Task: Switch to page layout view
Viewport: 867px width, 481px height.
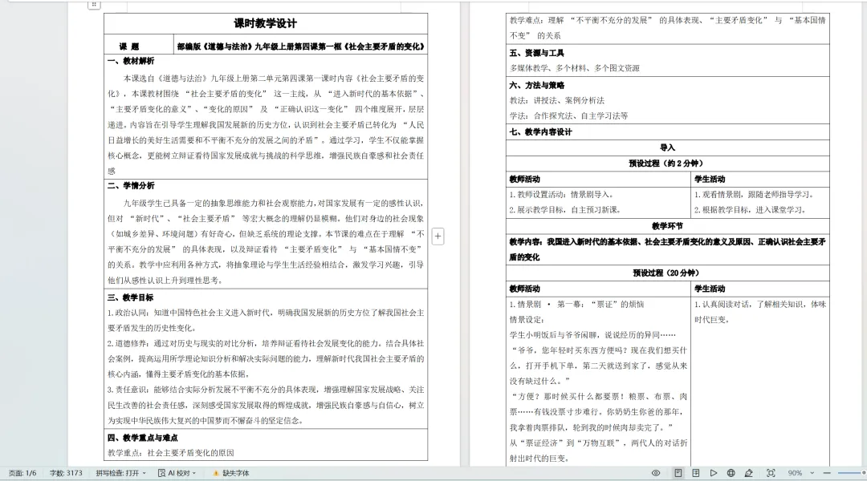Action: pos(678,473)
